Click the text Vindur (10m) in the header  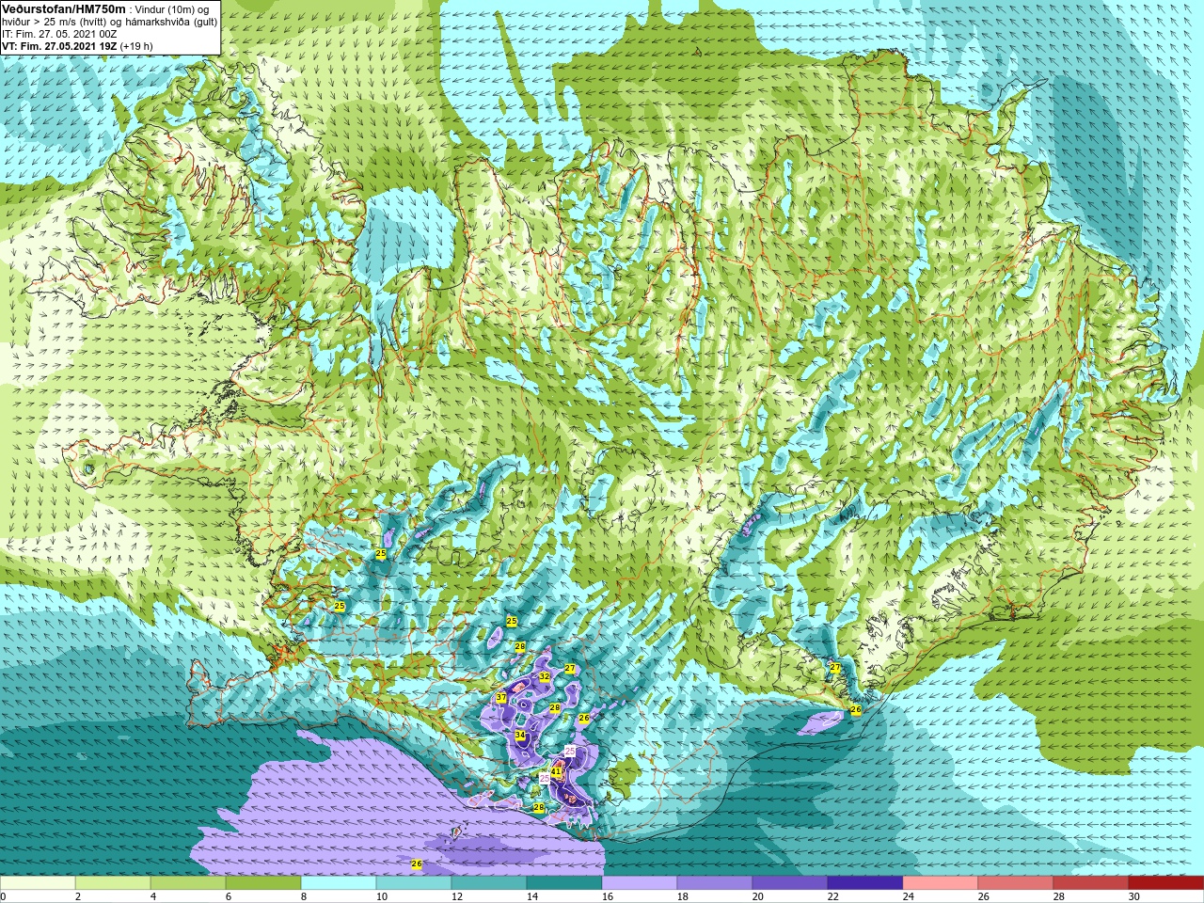tap(166, 9)
